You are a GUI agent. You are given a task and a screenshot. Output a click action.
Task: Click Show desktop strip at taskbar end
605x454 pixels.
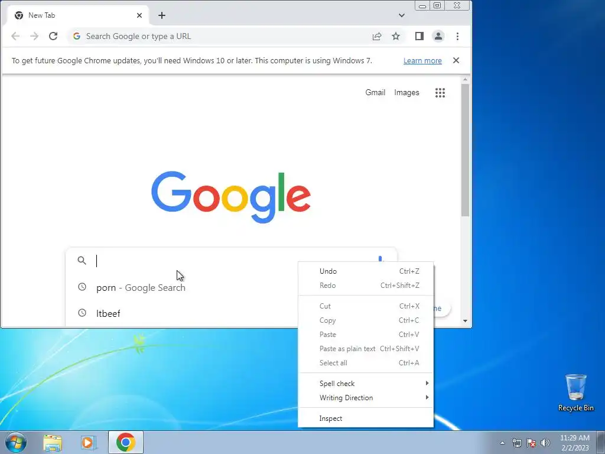point(601,442)
